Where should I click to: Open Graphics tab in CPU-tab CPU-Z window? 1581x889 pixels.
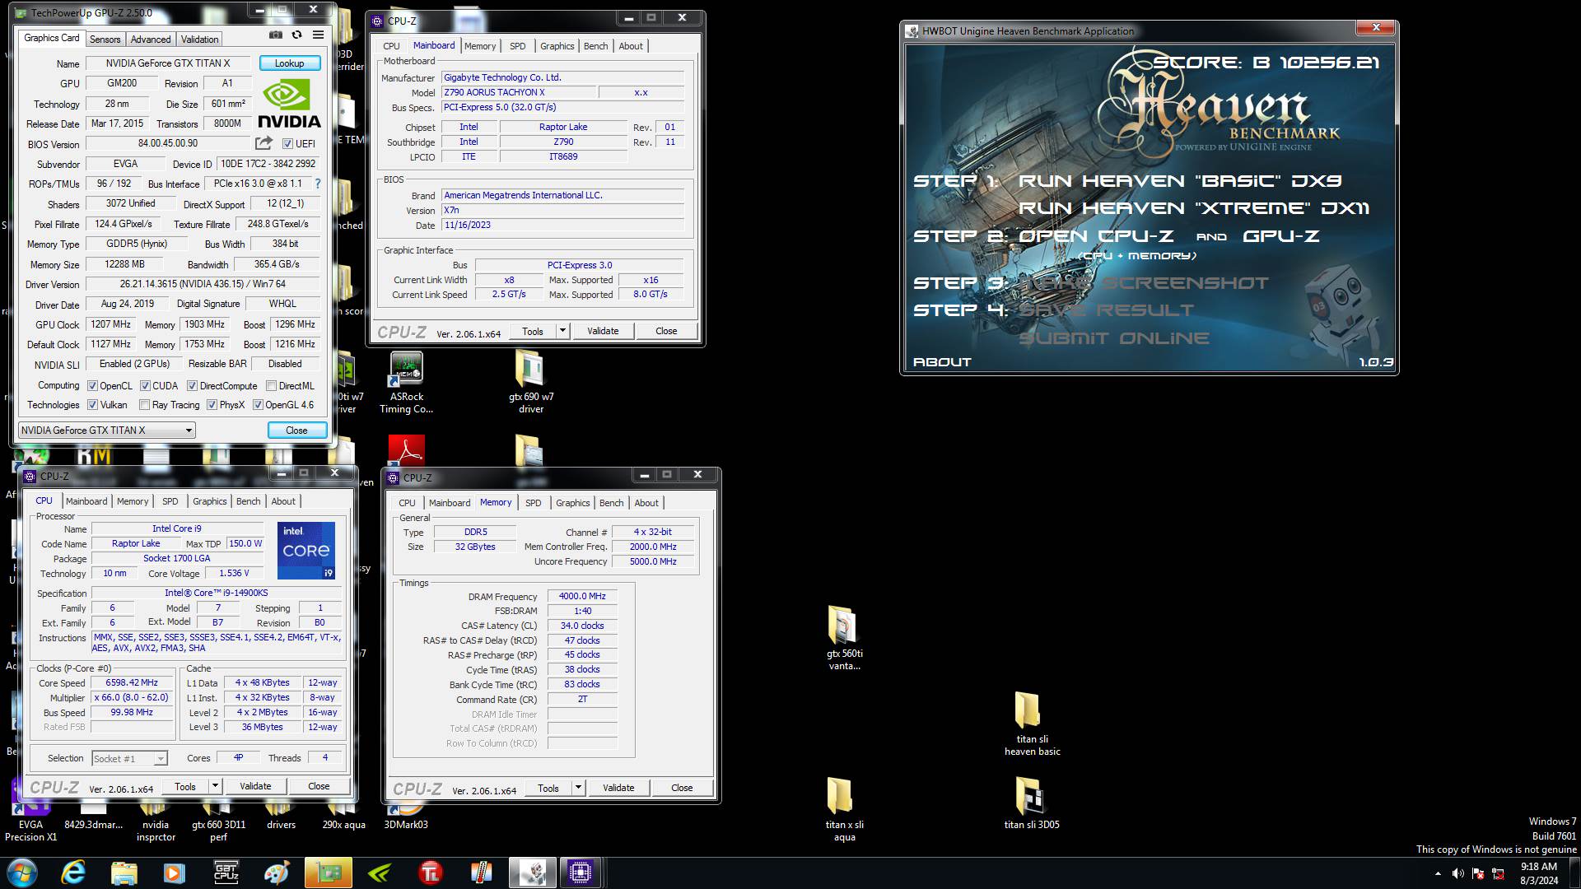pyautogui.click(x=209, y=501)
